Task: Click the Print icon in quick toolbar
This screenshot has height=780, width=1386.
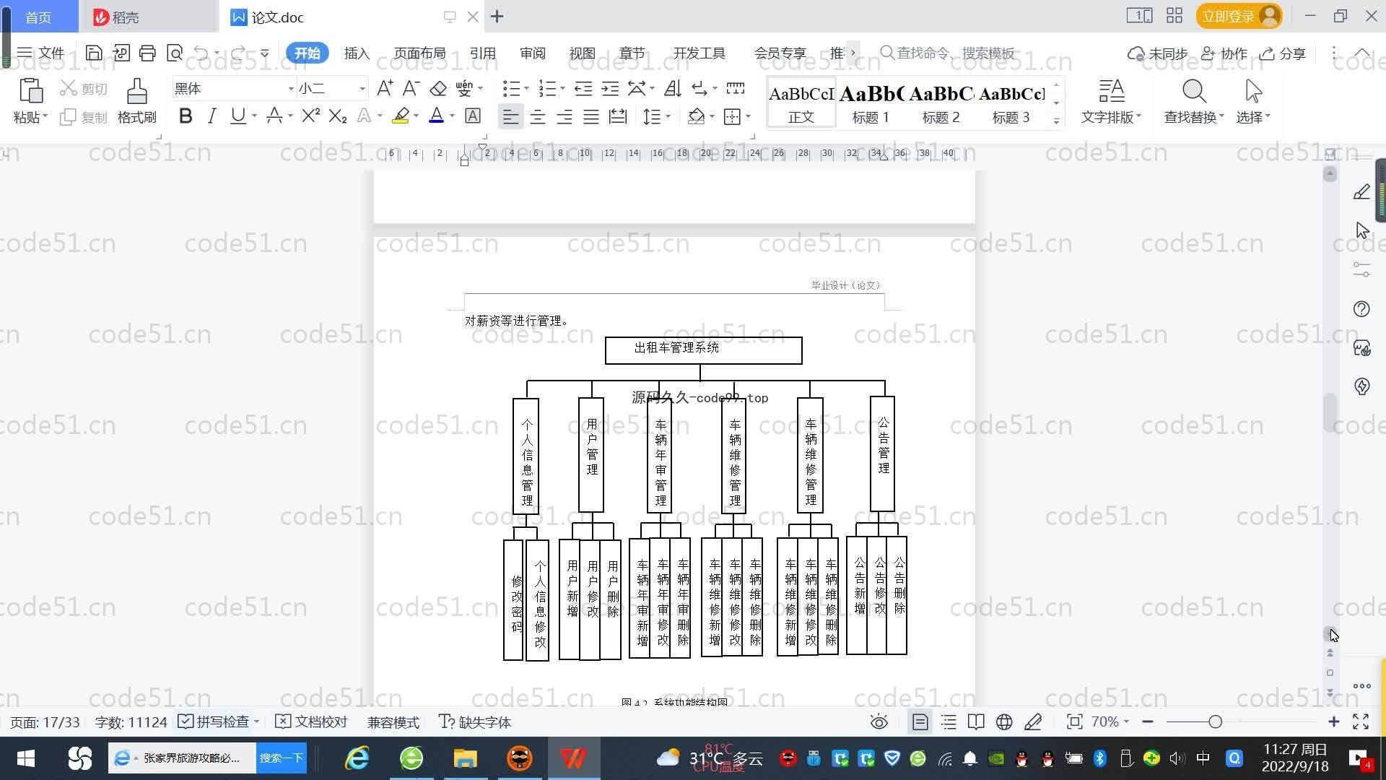Action: click(x=147, y=53)
